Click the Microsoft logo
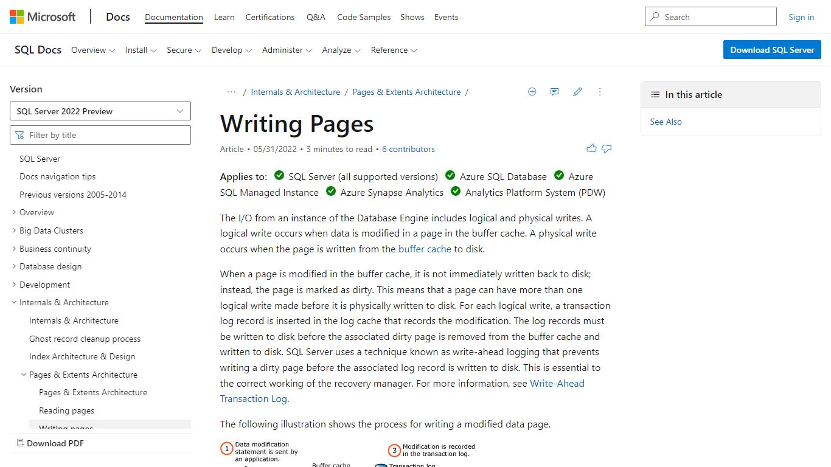 pos(43,17)
